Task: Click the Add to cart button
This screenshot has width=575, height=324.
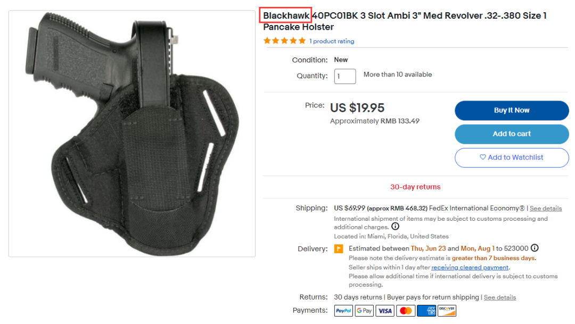Action: tap(512, 134)
